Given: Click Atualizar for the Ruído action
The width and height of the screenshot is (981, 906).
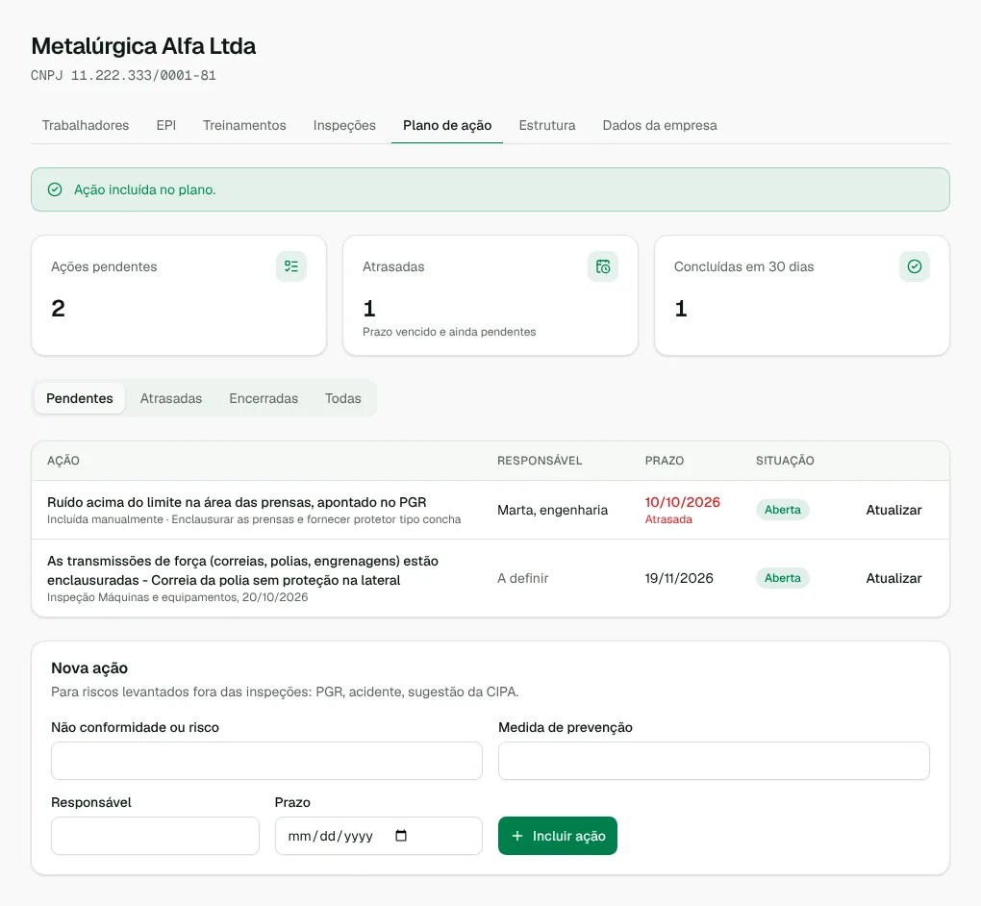Looking at the screenshot, I should (893, 510).
